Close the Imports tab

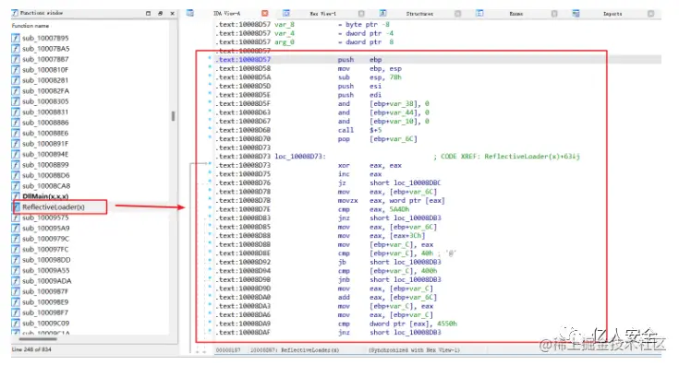pyautogui.click(x=651, y=14)
